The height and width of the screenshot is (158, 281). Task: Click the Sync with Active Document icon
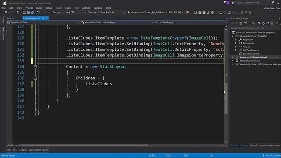pos(259,23)
